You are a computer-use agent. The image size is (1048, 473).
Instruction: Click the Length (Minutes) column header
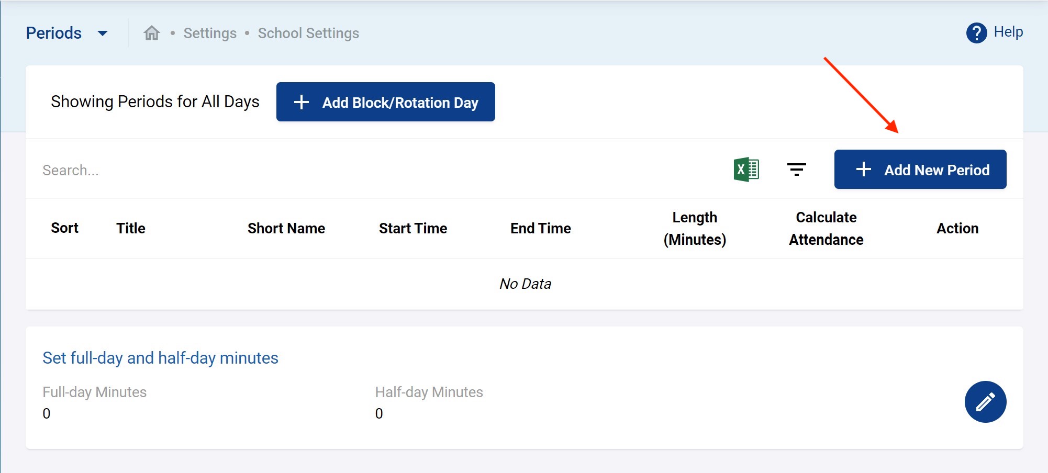(694, 228)
